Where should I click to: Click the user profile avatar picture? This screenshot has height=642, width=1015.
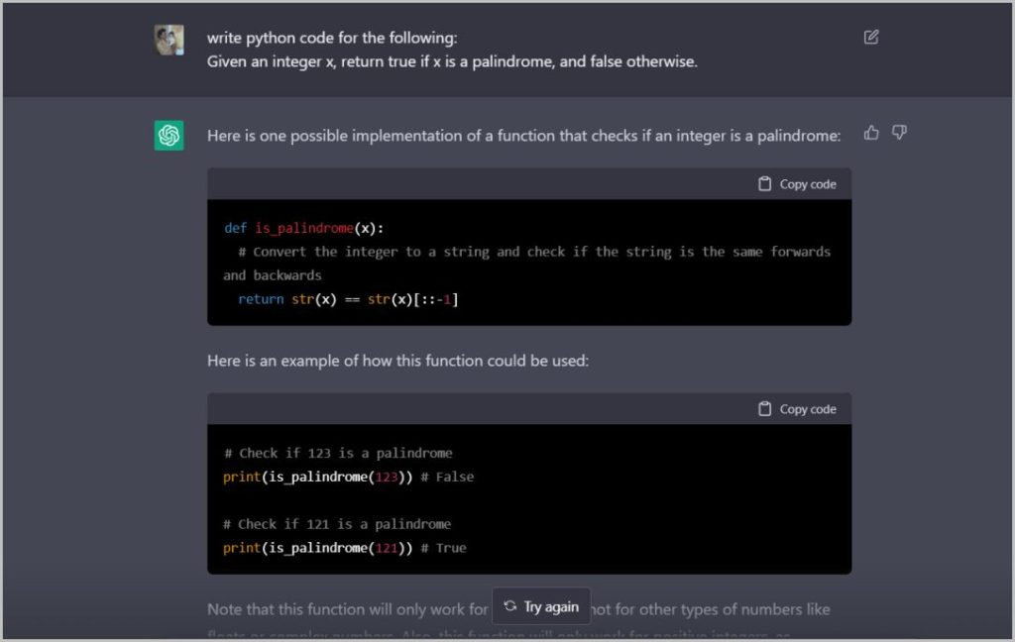pos(169,41)
